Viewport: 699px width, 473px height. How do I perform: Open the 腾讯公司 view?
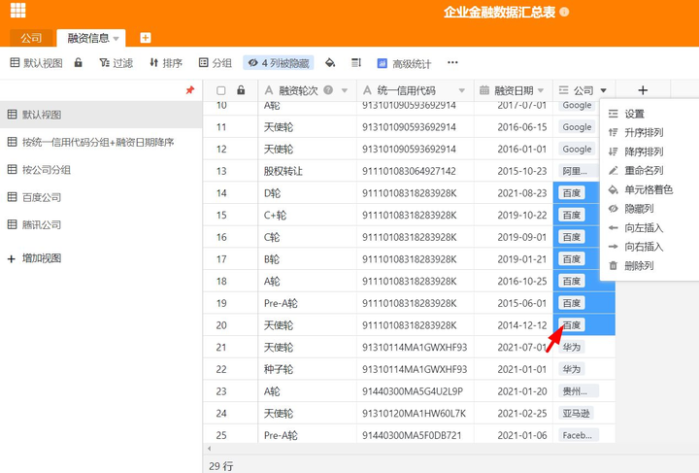[101, 224]
